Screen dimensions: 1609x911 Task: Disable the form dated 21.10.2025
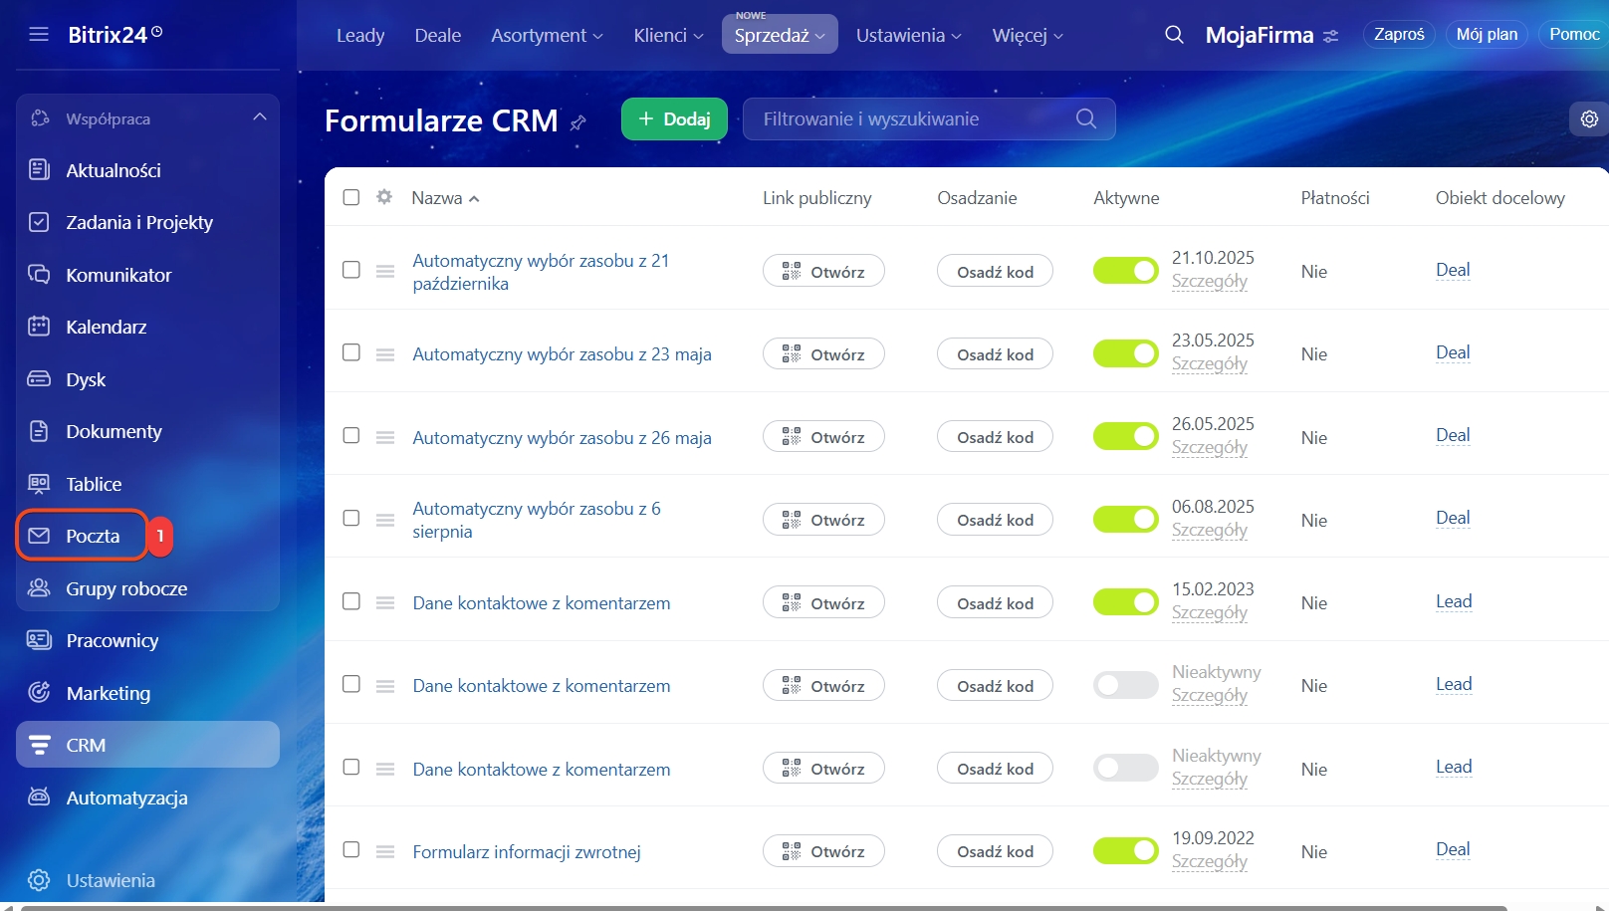1125,271
